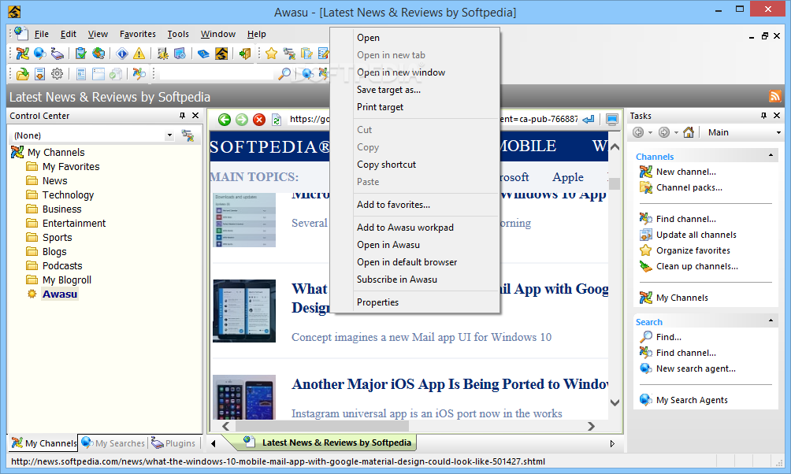Close the Tasks pane
This screenshot has height=474, width=791.
[x=777, y=116]
